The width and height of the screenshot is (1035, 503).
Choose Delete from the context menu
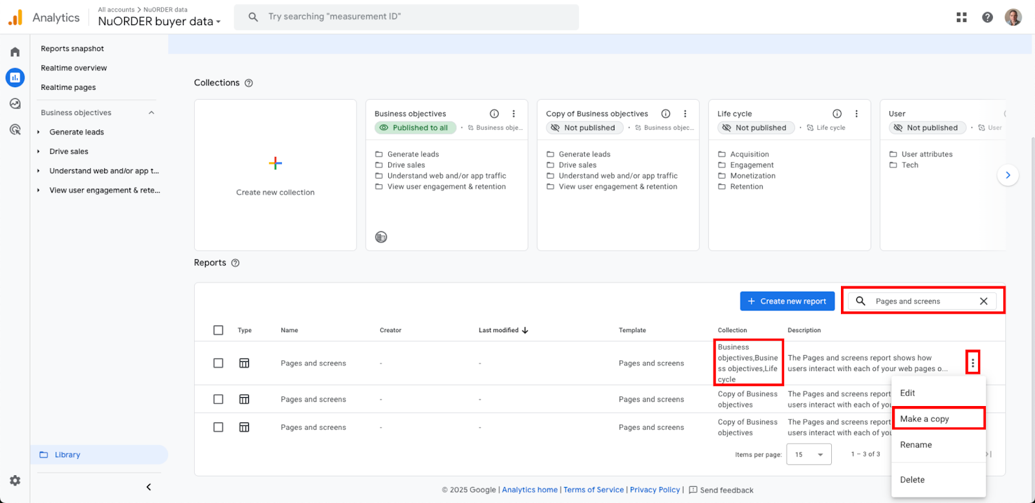[x=938, y=480]
